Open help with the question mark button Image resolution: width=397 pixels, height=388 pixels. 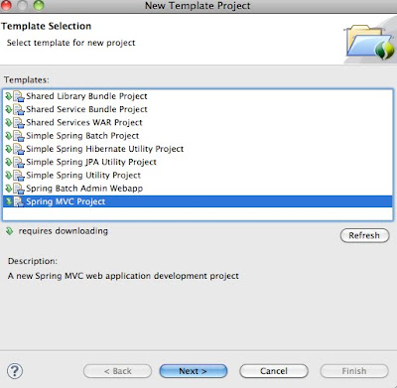point(15,371)
